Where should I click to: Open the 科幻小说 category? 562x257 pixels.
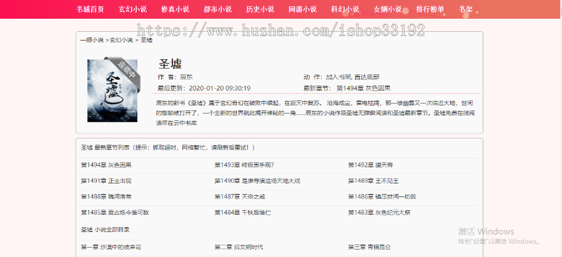[x=345, y=9]
